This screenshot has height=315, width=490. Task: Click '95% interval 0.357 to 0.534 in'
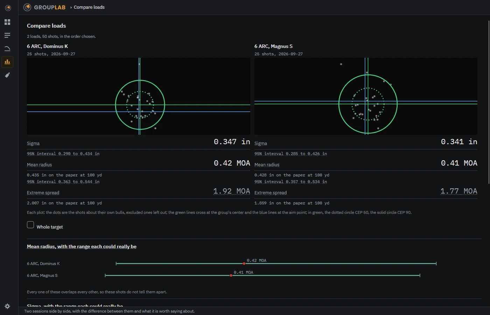[290, 182]
